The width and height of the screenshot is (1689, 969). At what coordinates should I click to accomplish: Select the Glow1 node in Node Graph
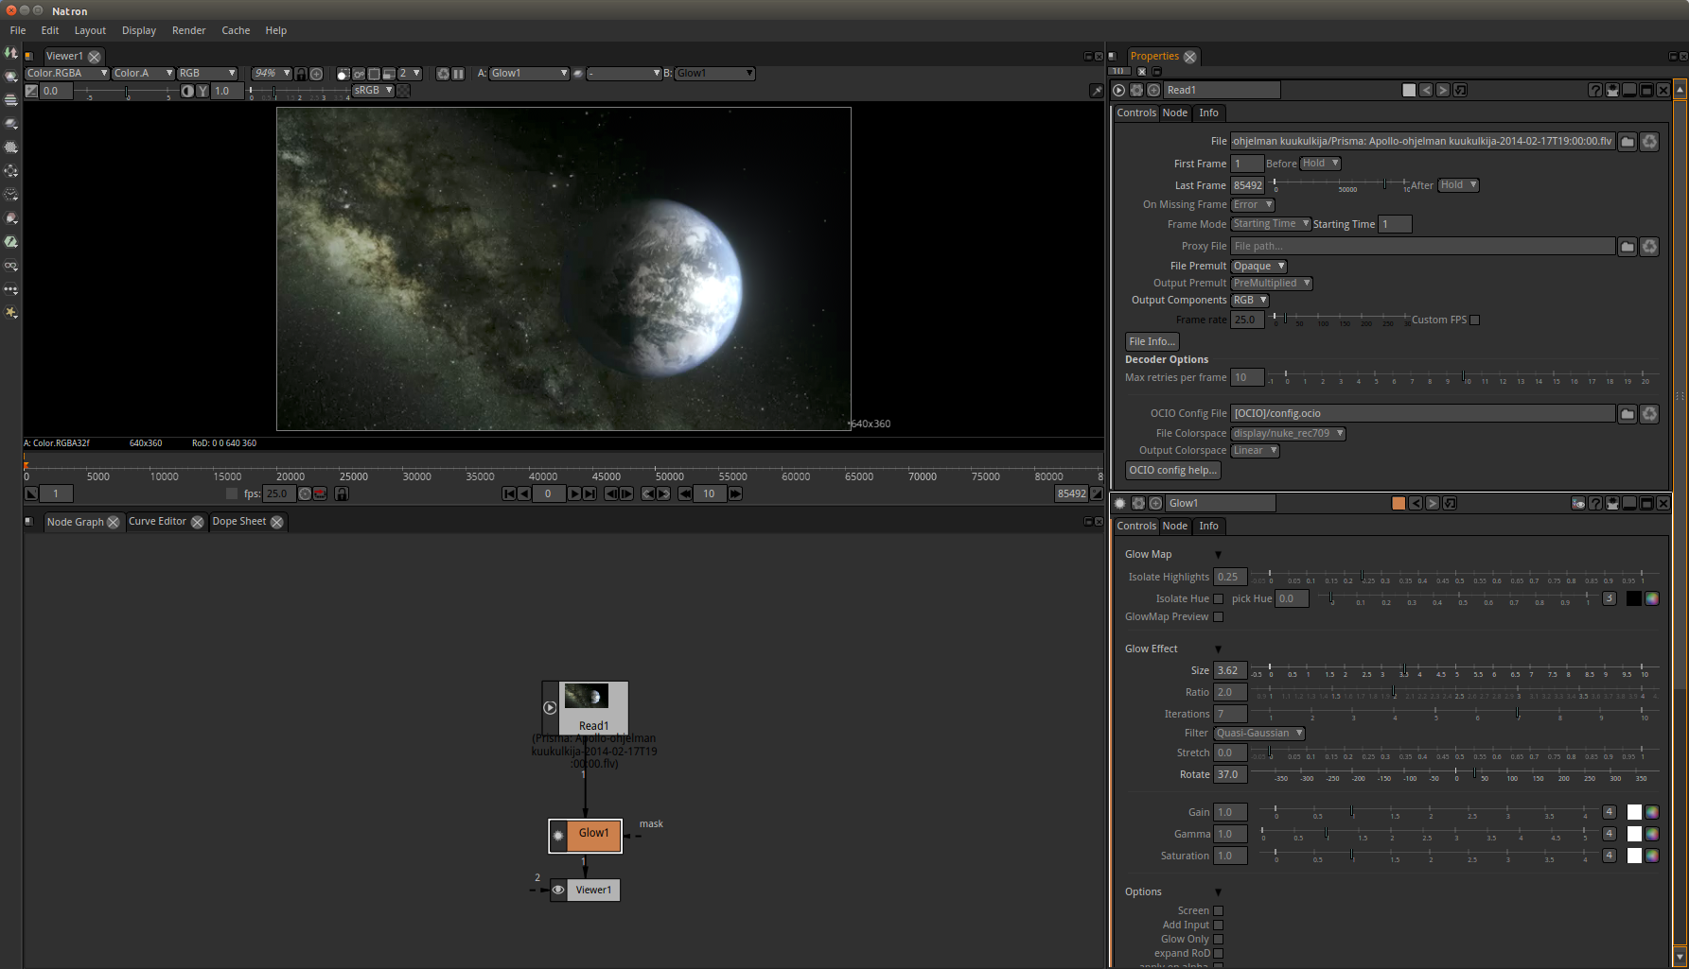click(594, 835)
